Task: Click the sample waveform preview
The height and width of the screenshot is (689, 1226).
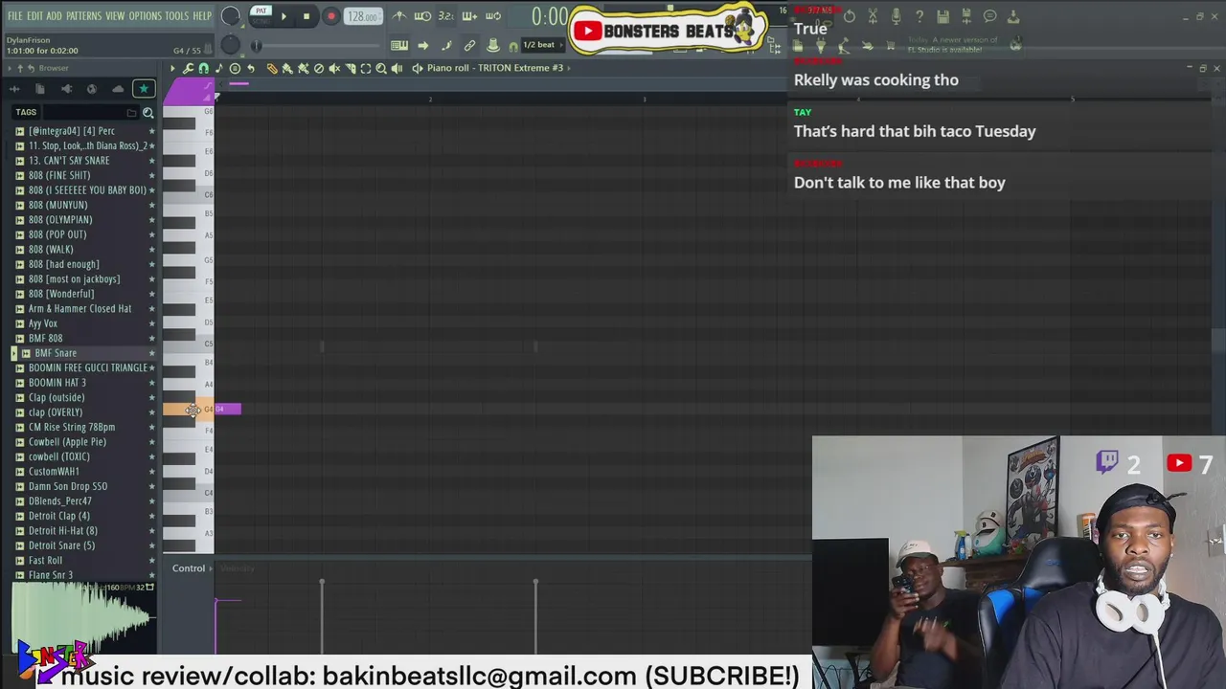Action: point(82,616)
